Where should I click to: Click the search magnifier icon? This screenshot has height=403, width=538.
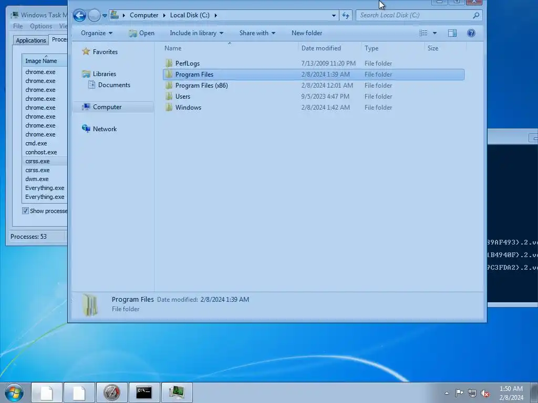pos(476,15)
